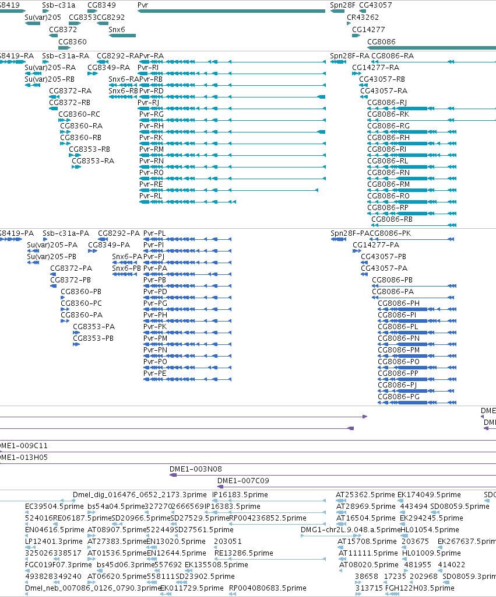Viewport: 496px width, 597px height.
Task: Click protein Pvr-PK label
Action: pyautogui.click(x=155, y=326)
